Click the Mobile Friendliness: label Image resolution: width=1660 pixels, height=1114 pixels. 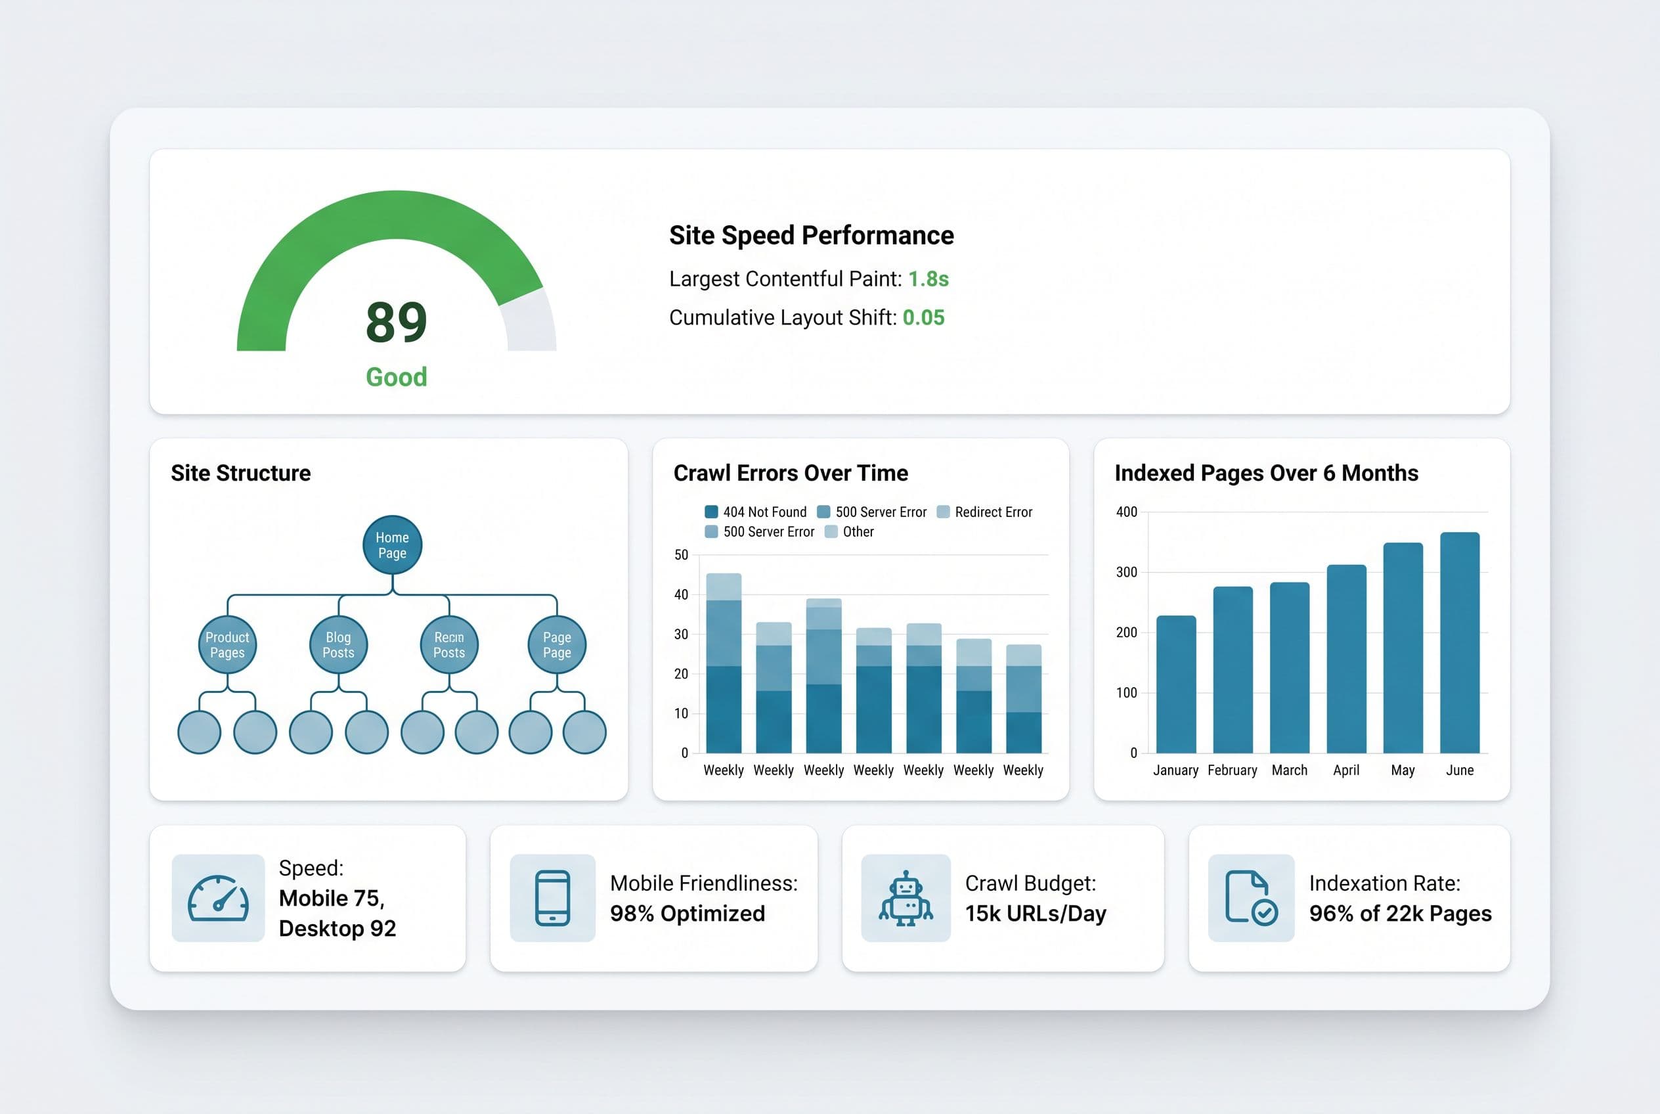(704, 883)
